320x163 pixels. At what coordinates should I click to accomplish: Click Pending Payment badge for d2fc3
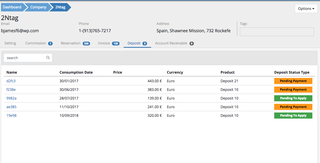coord(293,81)
